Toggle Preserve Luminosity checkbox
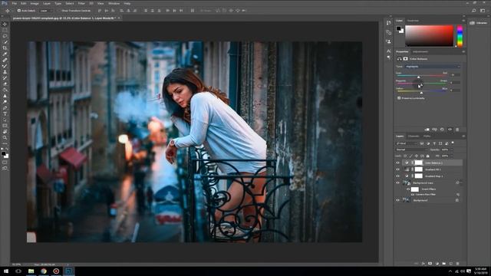Image resolution: width=491 pixels, height=276 pixels. coord(399,98)
